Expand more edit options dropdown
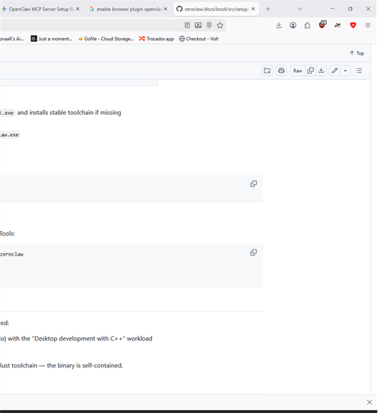The height and width of the screenshot is (413, 380). tap(345, 71)
